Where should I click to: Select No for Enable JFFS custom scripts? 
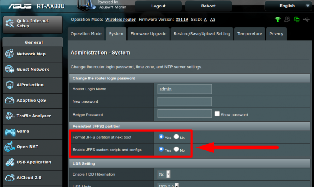tap(177, 150)
